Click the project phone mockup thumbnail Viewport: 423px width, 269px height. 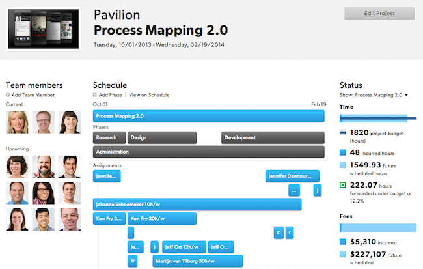click(x=42, y=29)
